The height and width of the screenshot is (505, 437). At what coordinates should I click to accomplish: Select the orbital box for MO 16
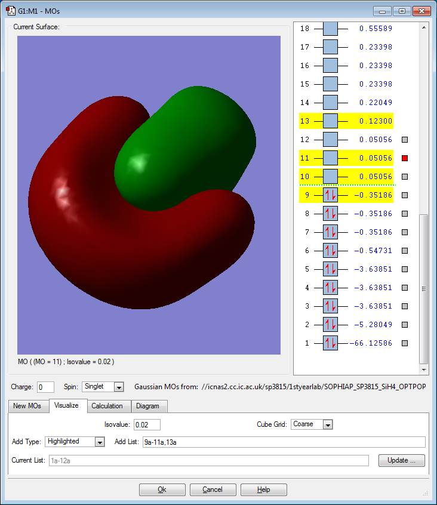point(330,66)
